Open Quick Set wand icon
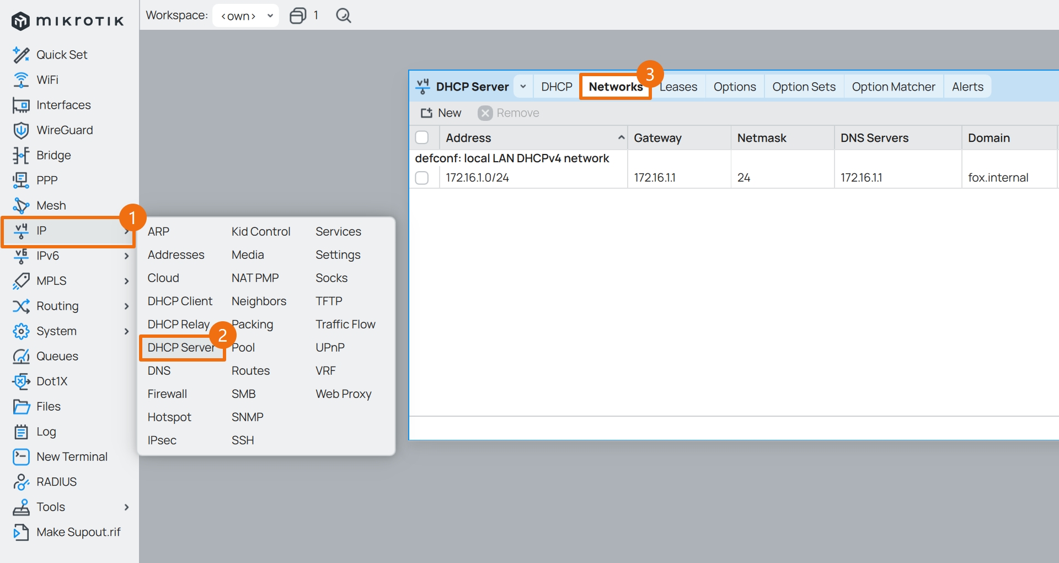Screen dimensions: 1059x563 tap(21, 55)
